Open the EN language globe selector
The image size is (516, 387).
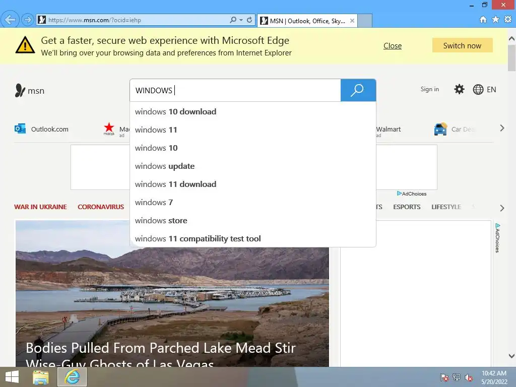click(484, 90)
